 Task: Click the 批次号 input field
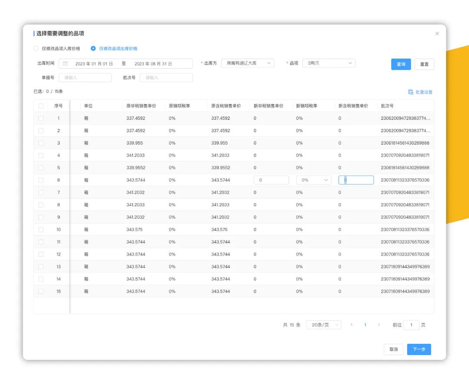tap(166, 77)
